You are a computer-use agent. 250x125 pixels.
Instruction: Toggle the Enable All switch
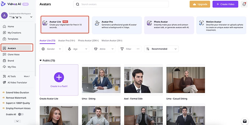[21, 114]
